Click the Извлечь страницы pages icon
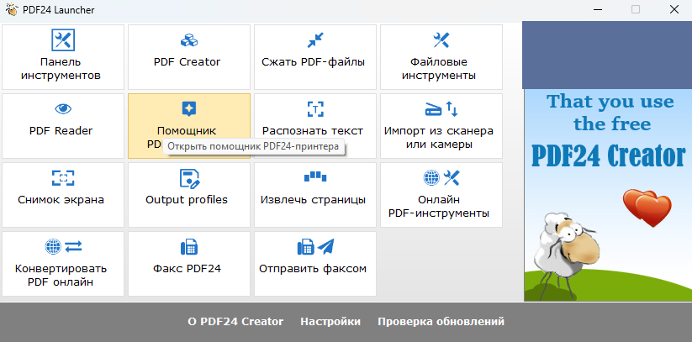 pyautogui.click(x=315, y=176)
